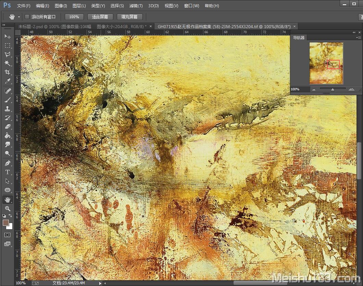
Task: Open the 文件(F) menu
Action: click(24, 6)
